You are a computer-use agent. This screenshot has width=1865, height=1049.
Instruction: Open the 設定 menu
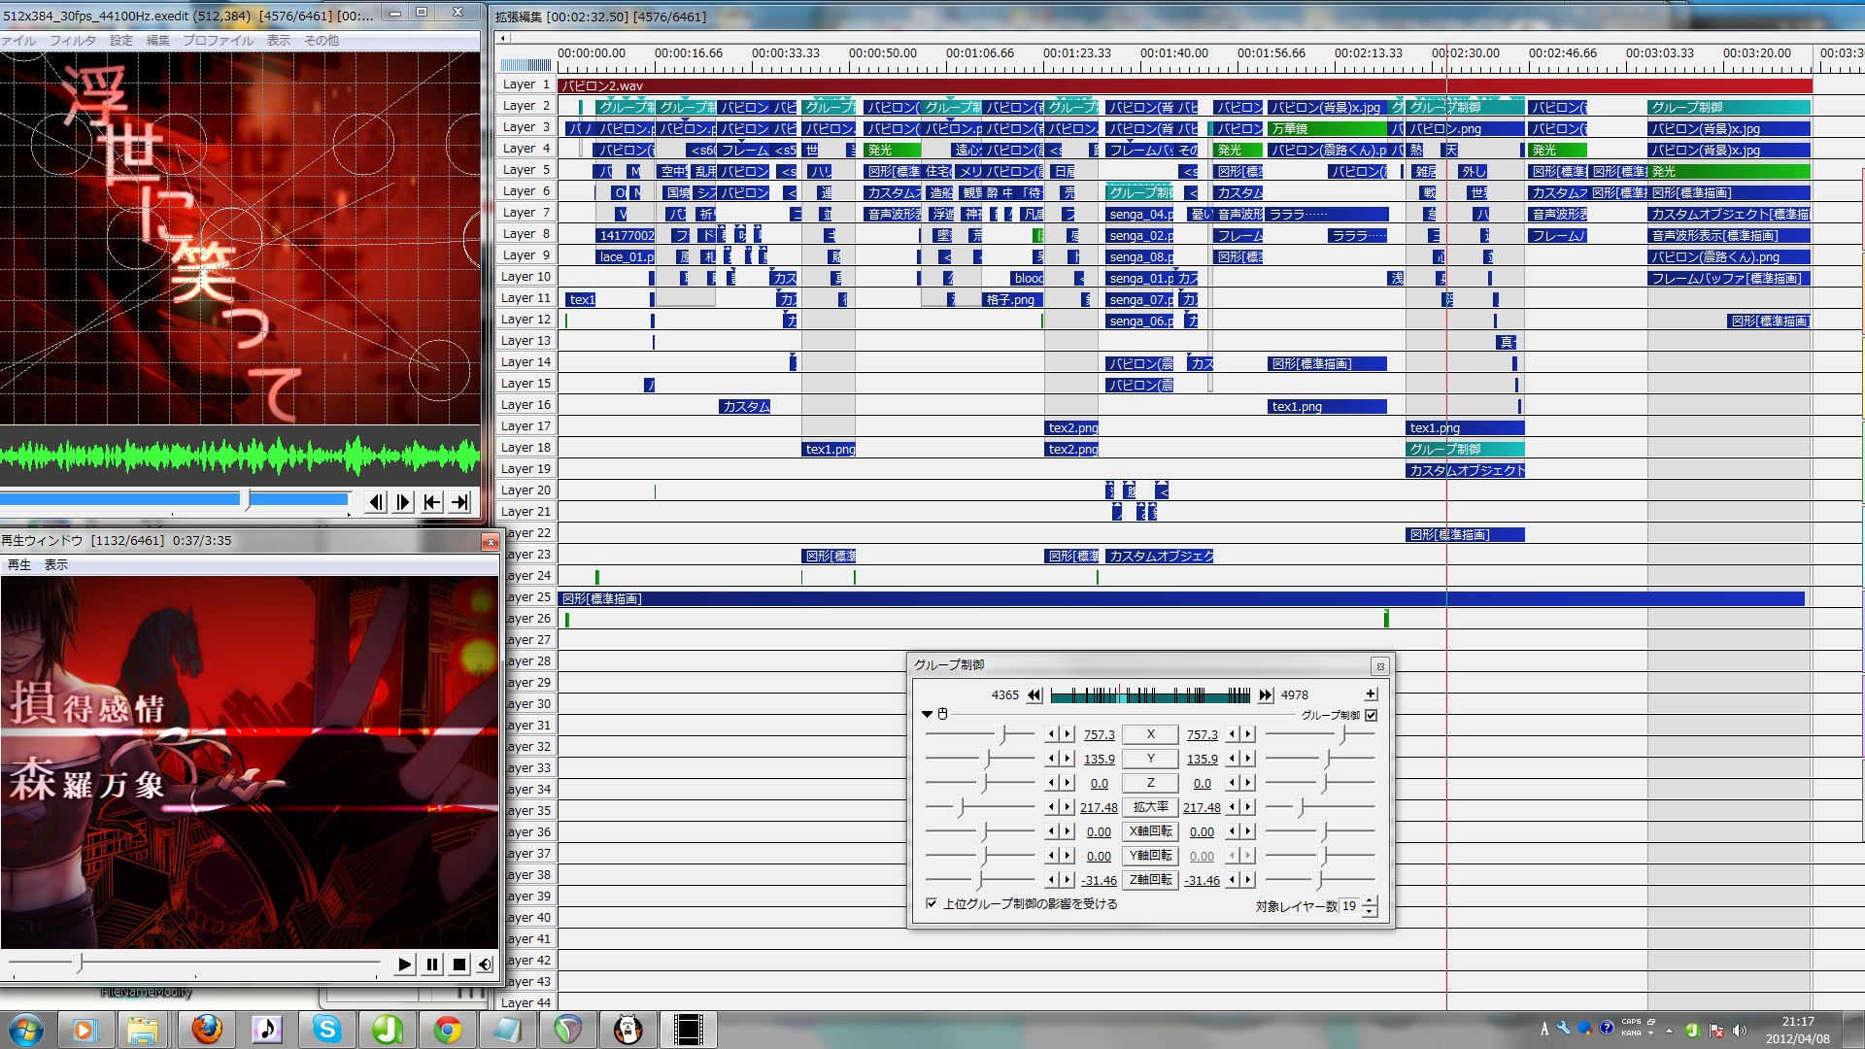tap(121, 41)
